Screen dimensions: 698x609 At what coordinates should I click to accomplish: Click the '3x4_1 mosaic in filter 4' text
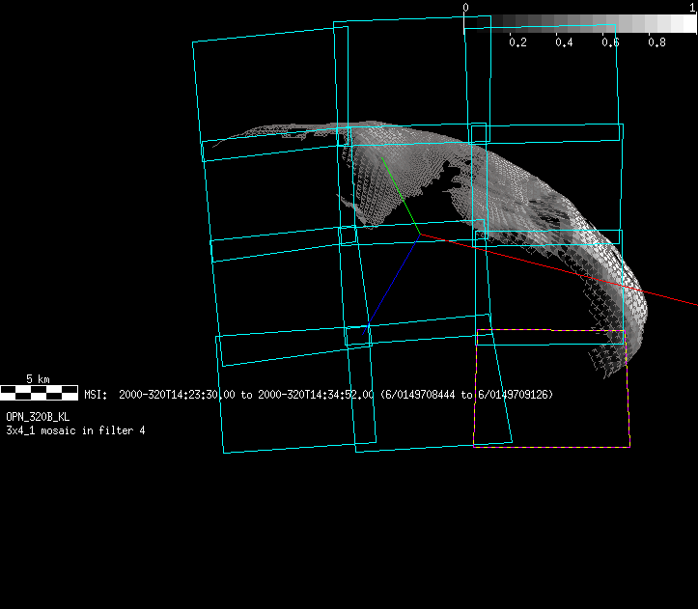pos(75,430)
